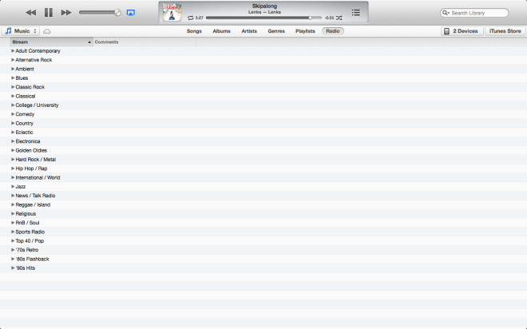This screenshot has height=329, width=527.
Task: Switch to the Songs tab
Action: pos(194,31)
